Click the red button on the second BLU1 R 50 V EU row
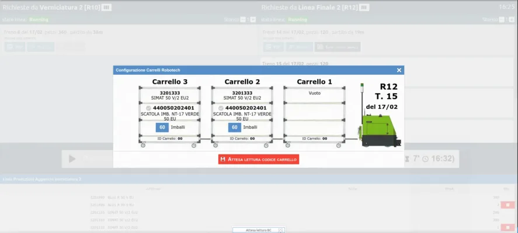 [x=507, y=205]
